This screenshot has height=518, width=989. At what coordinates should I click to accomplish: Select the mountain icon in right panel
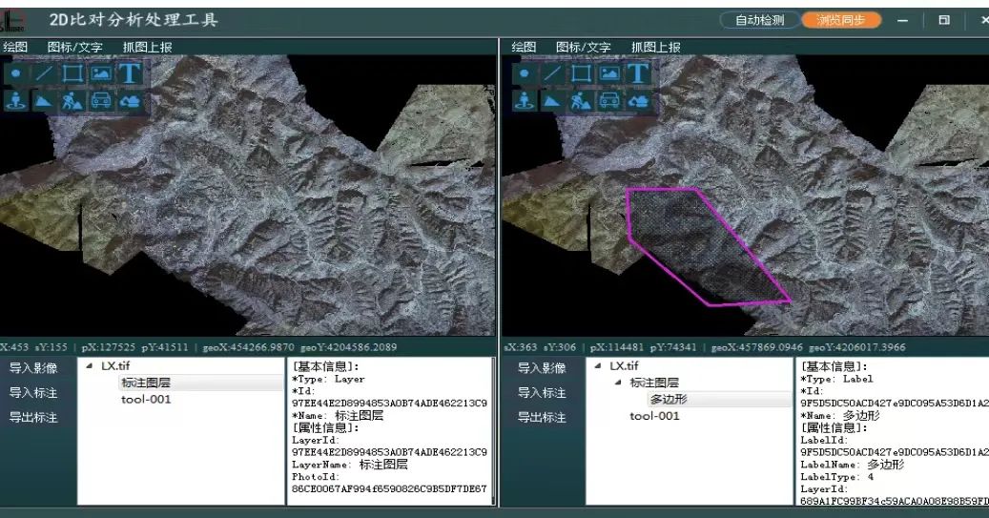pos(552,101)
